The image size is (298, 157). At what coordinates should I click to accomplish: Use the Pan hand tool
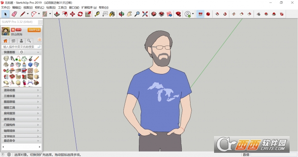tap(129, 14)
